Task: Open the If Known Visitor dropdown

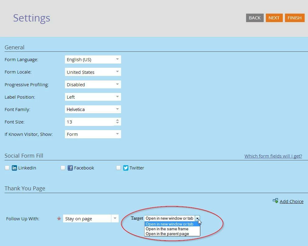Action: pos(93,134)
